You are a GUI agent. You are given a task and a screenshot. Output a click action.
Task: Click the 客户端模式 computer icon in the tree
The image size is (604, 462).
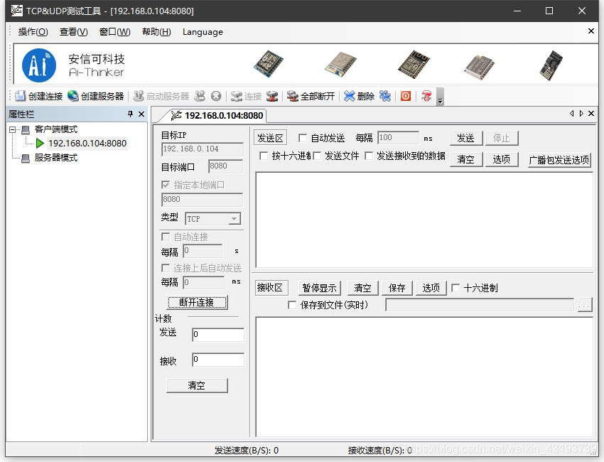(x=26, y=129)
